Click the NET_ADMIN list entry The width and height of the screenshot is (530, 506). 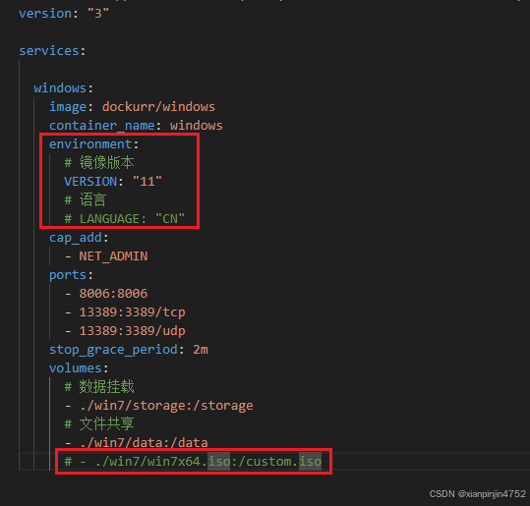(x=113, y=256)
